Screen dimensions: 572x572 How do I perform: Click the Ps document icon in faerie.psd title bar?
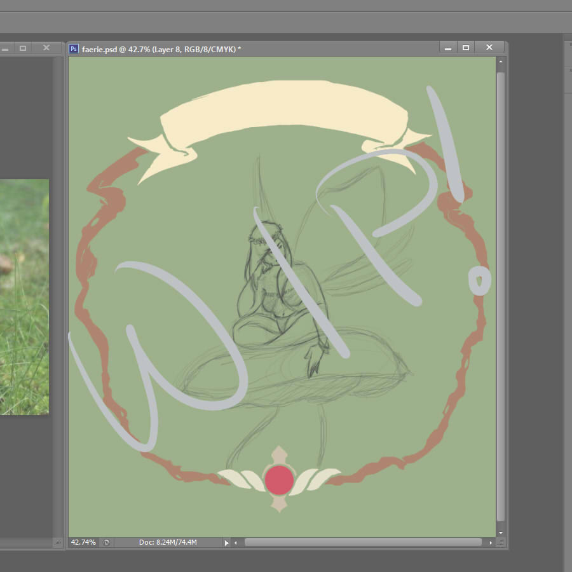coord(74,48)
